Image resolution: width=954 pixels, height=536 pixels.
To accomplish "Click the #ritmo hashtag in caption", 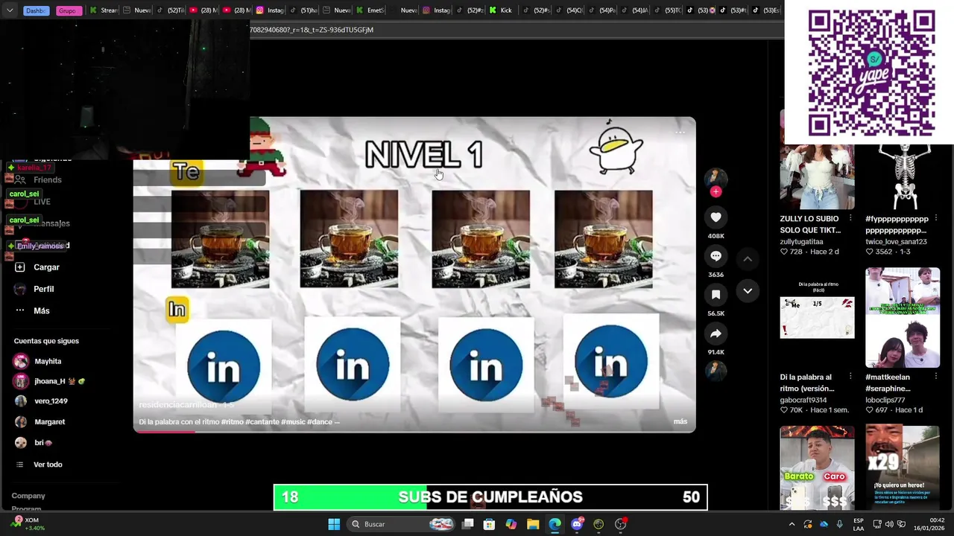I will pos(233,421).
